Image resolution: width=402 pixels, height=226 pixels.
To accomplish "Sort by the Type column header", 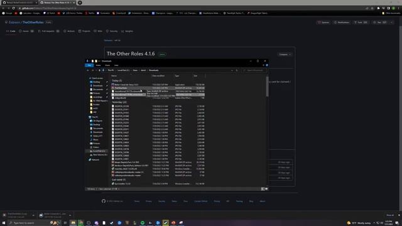I will pos(183,76).
